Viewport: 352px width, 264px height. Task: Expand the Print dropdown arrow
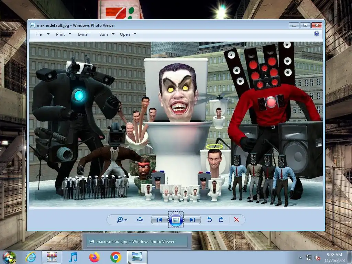tap(70, 34)
